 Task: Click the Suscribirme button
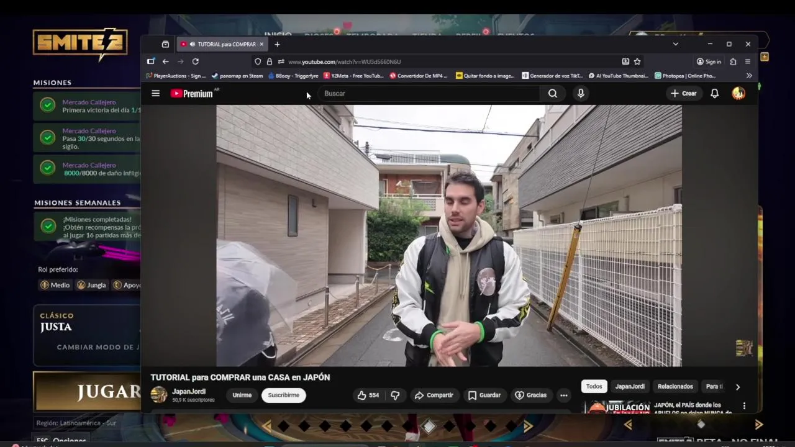(284, 395)
